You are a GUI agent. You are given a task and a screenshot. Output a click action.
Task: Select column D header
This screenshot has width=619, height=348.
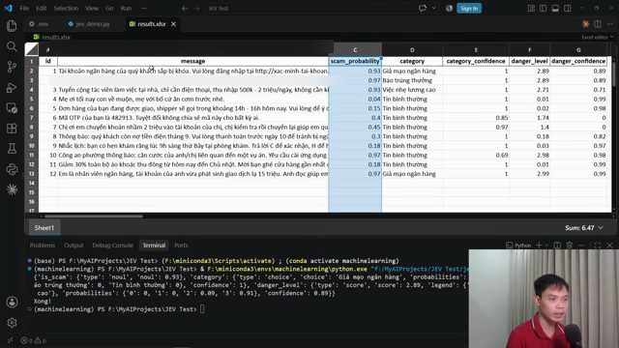click(x=412, y=49)
